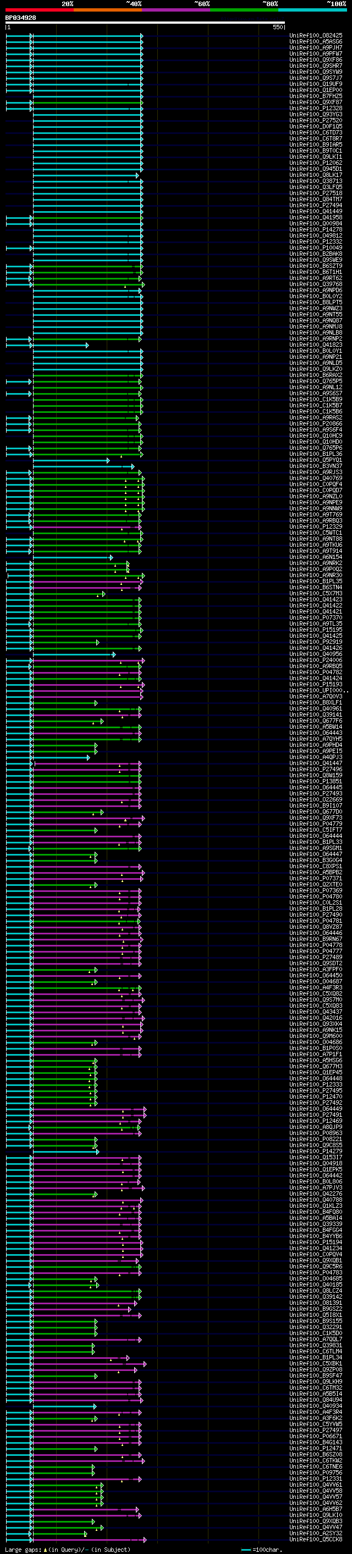Image resolution: width=352 pixels, height=1554 pixels.
Task: Click hit label UniRef100_P12331
Action: tap(316, 1478)
